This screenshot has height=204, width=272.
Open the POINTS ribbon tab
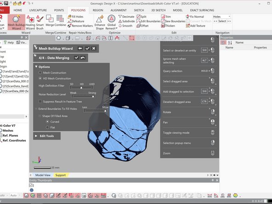coord(59,10)
